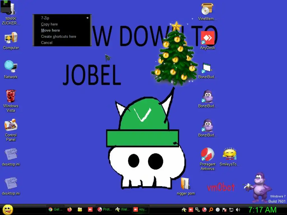287x215 pixels.
Task: Click the banana BonziBuddy tray icon
Action: click(184, 209)
